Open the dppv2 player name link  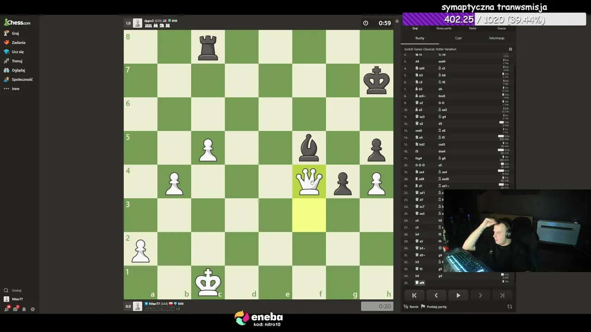(x=149, y=21)
